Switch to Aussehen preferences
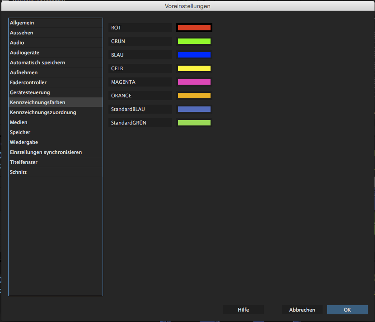 pyautogui.click(x=55, y=33)
